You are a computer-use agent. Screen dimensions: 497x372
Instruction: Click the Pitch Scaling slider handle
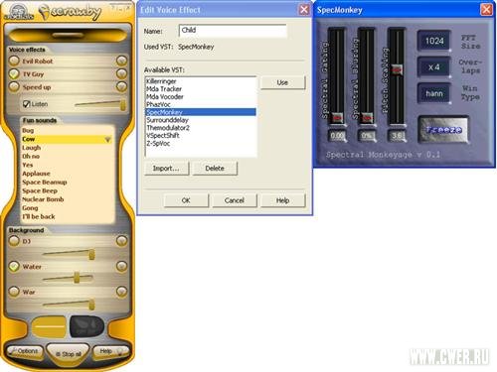pos(397,69)
